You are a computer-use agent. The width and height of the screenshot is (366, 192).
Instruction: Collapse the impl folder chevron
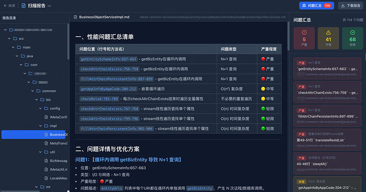[40, 126]
